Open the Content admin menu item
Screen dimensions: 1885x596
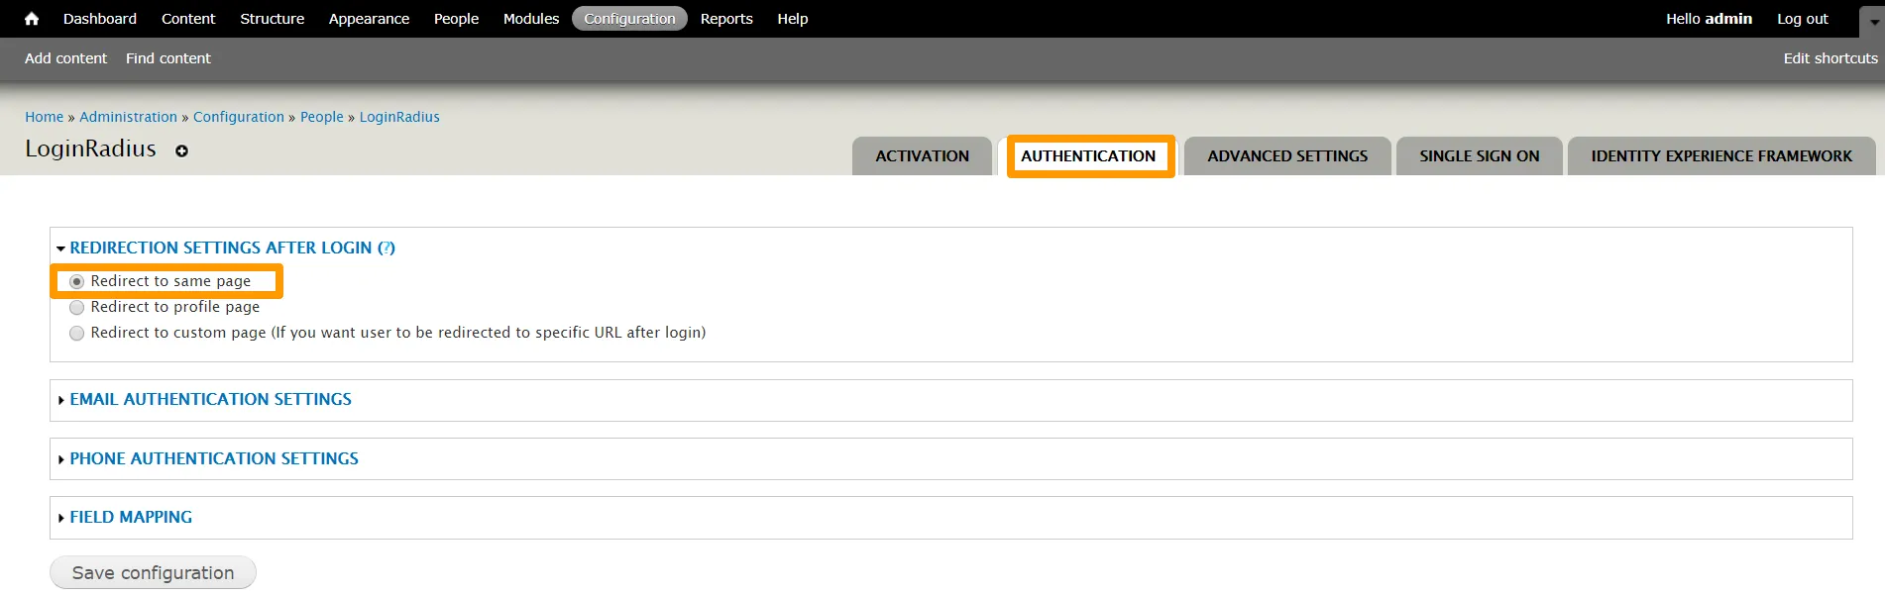(188, 19)
